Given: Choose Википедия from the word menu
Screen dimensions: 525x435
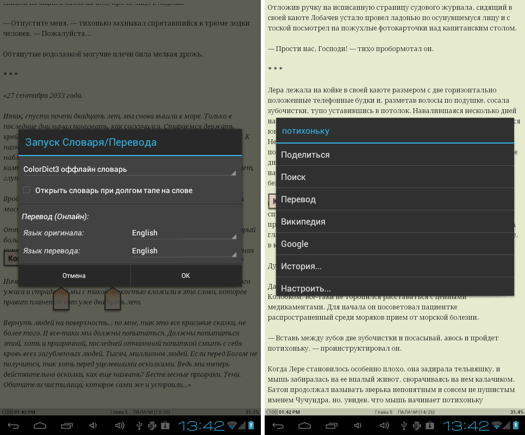Looking at the screenshot, I should 395,222.
